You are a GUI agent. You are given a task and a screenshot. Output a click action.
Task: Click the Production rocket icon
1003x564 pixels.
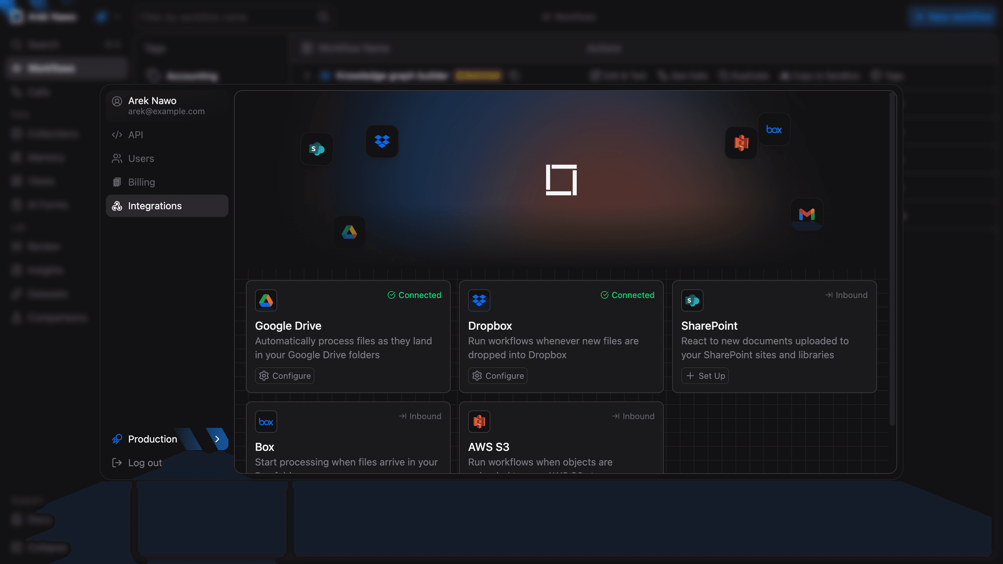tap(117, 439)
